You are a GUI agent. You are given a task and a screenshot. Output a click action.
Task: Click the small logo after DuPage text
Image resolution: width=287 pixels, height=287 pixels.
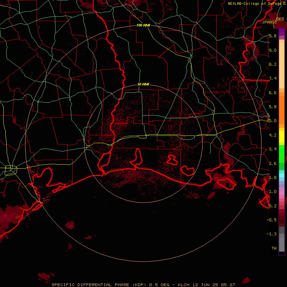[x=284, y=3]
